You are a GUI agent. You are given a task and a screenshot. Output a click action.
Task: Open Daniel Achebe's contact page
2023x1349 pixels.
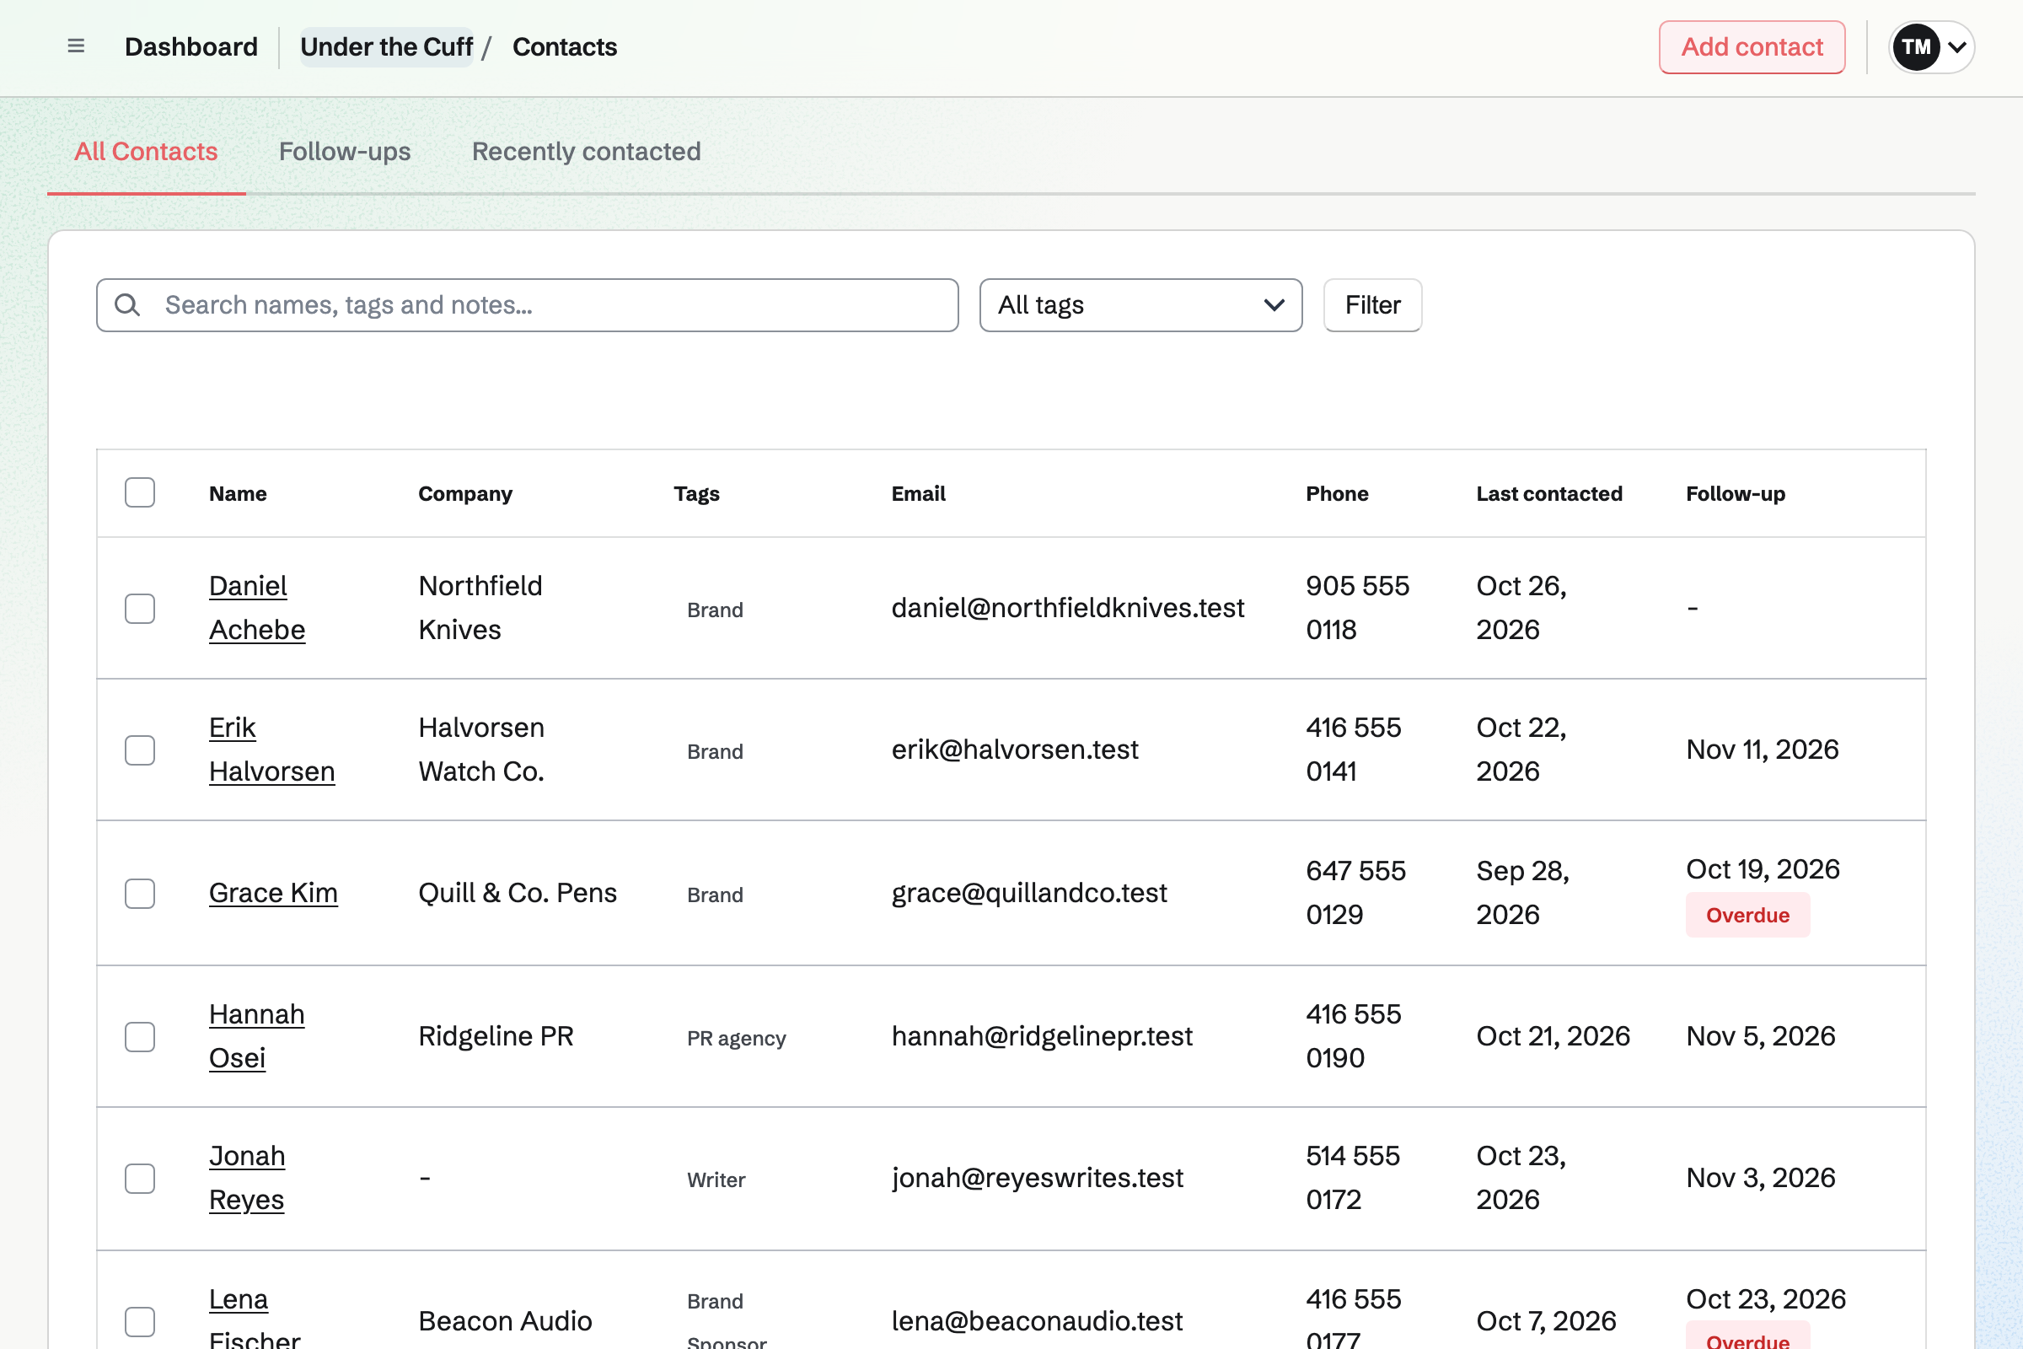pyautogui.click(x=257, y=607)
